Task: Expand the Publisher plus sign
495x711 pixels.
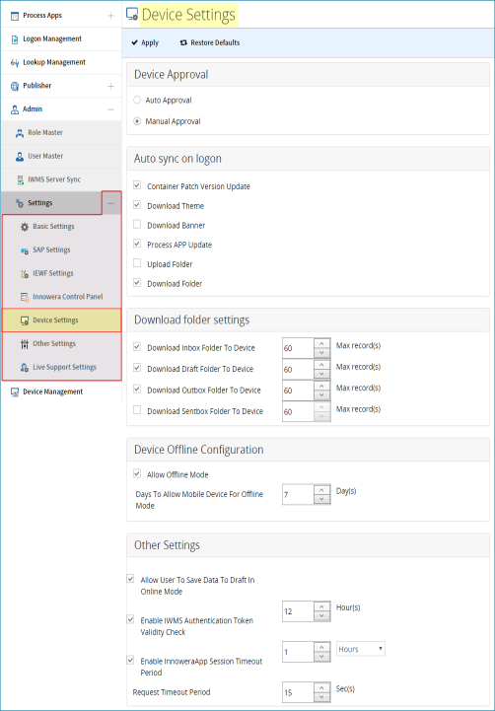Action: 110,86
